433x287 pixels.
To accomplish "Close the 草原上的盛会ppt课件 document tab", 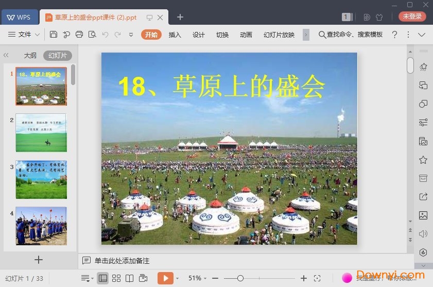I will pos(160,18).
